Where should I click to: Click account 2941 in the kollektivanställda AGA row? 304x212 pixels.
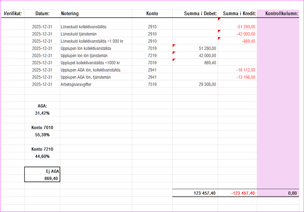pyautogui.click(x=152, y=70)
